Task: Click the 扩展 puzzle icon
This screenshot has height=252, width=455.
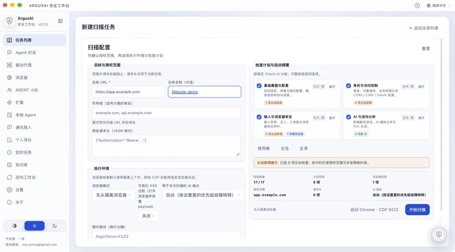Action: tap(9, 102)
